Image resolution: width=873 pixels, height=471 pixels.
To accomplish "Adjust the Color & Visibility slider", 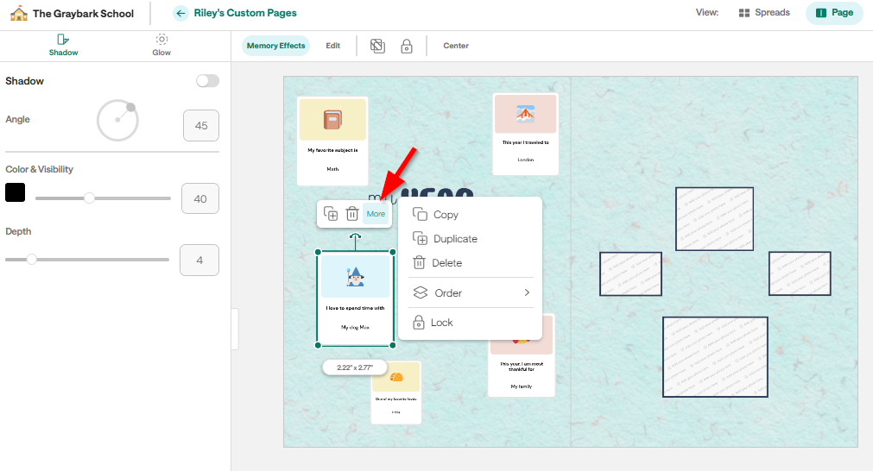I will pos(103,198).
